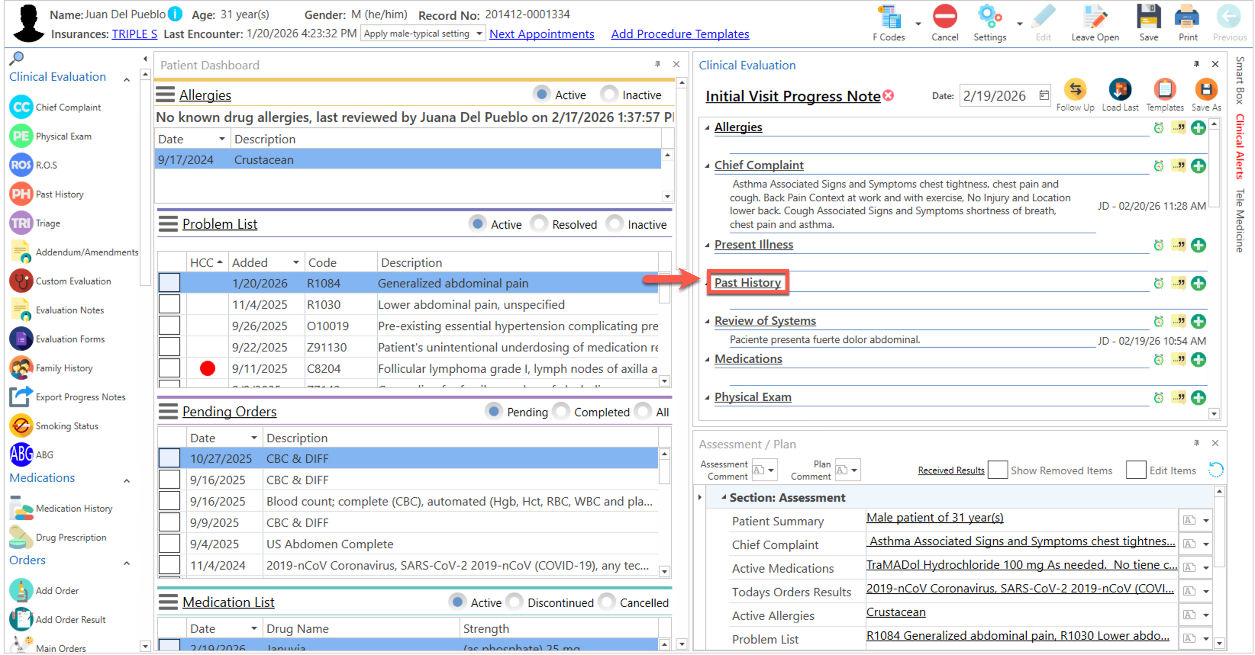The height and width of the screenshot is (655, 1255).
Task: Select Completed radio in Pending Orders
Action: point(561,412)
